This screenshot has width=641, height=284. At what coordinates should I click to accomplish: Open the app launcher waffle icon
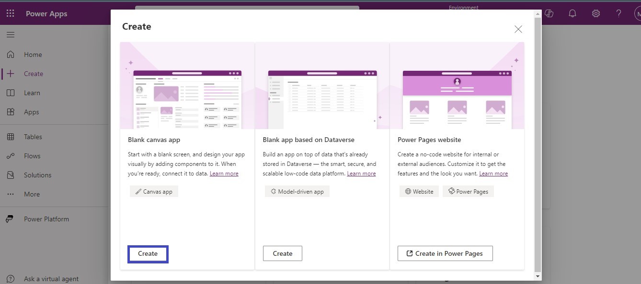pyautogui.click(x=11, y=13)
